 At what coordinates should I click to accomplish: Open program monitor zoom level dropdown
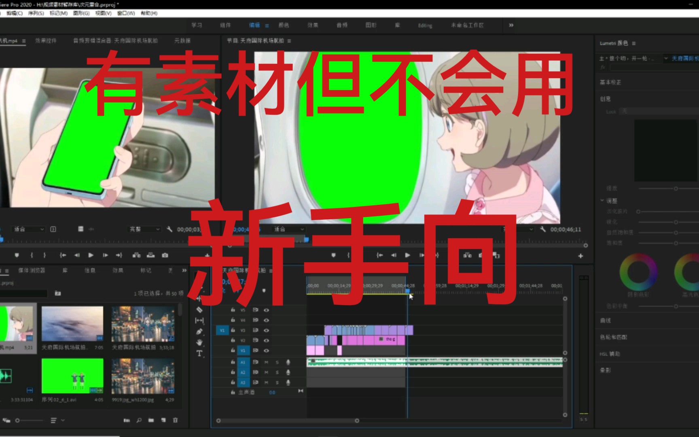(x=289, y=229)
